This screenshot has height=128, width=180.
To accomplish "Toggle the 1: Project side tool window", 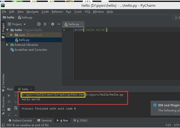I will (3, 31).
